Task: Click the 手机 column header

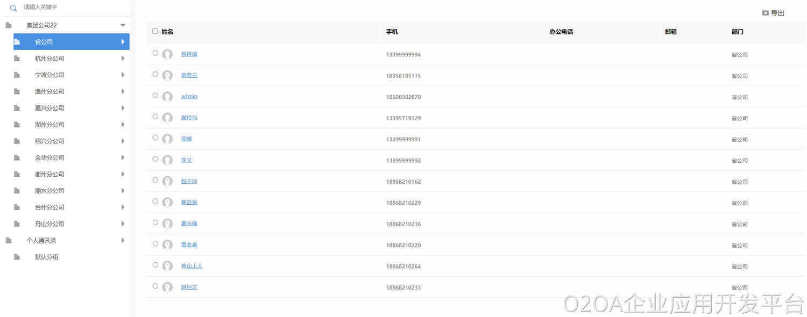Action: pos(392,32)
